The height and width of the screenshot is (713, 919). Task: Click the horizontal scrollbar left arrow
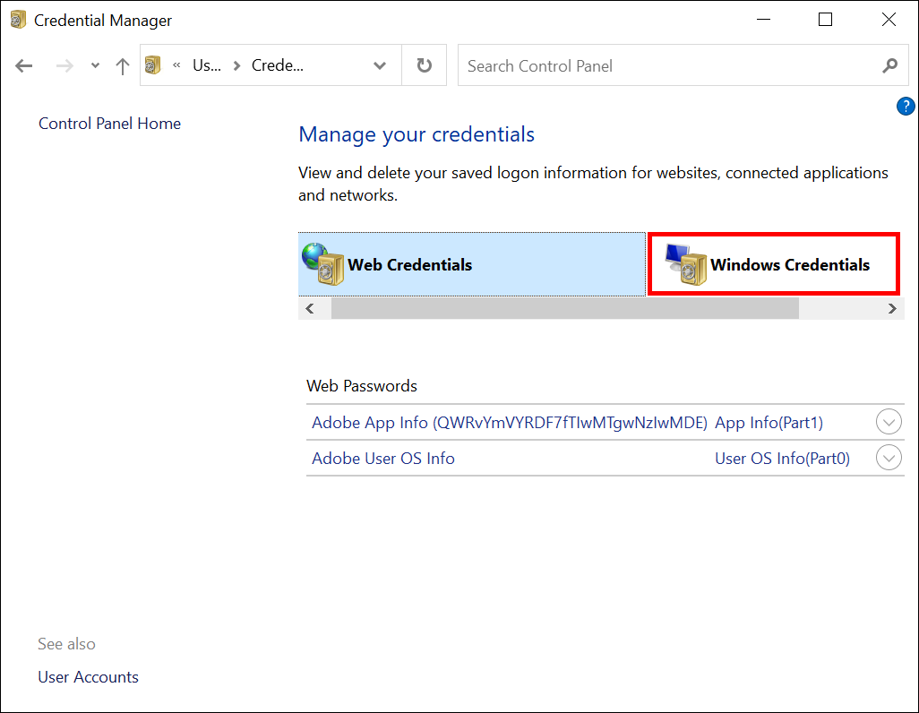coord(310,309)
